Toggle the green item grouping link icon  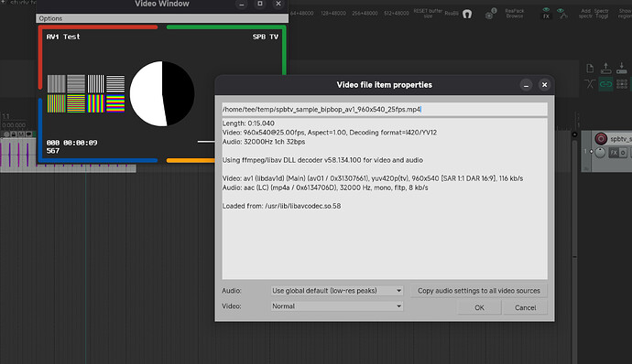605,84
